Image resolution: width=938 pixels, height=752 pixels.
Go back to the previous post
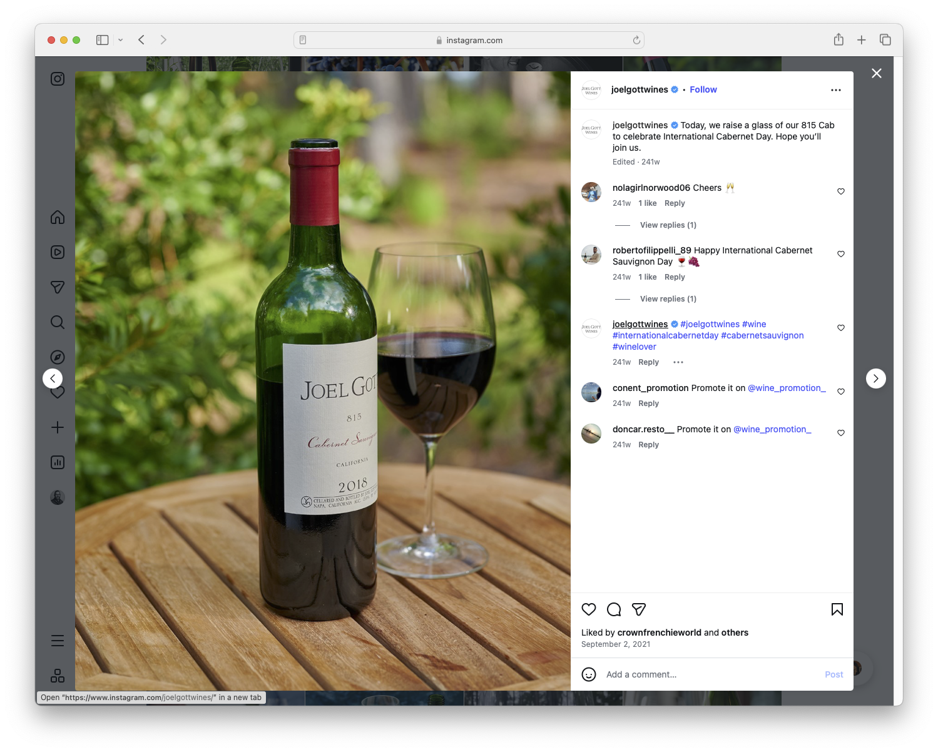point(53,378)
